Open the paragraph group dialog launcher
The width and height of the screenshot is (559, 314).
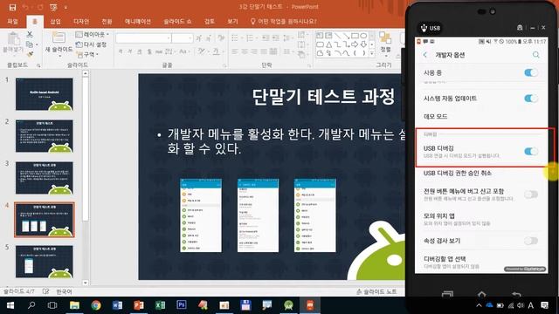(309, 65)
